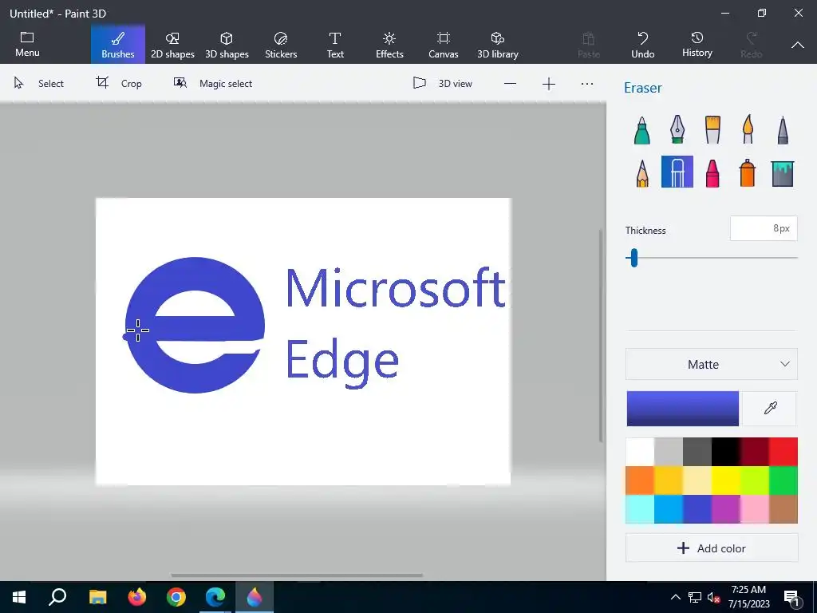Choose the turquoise blue color swatch
This screenshot has width=817, height=613.
point(669,508)
